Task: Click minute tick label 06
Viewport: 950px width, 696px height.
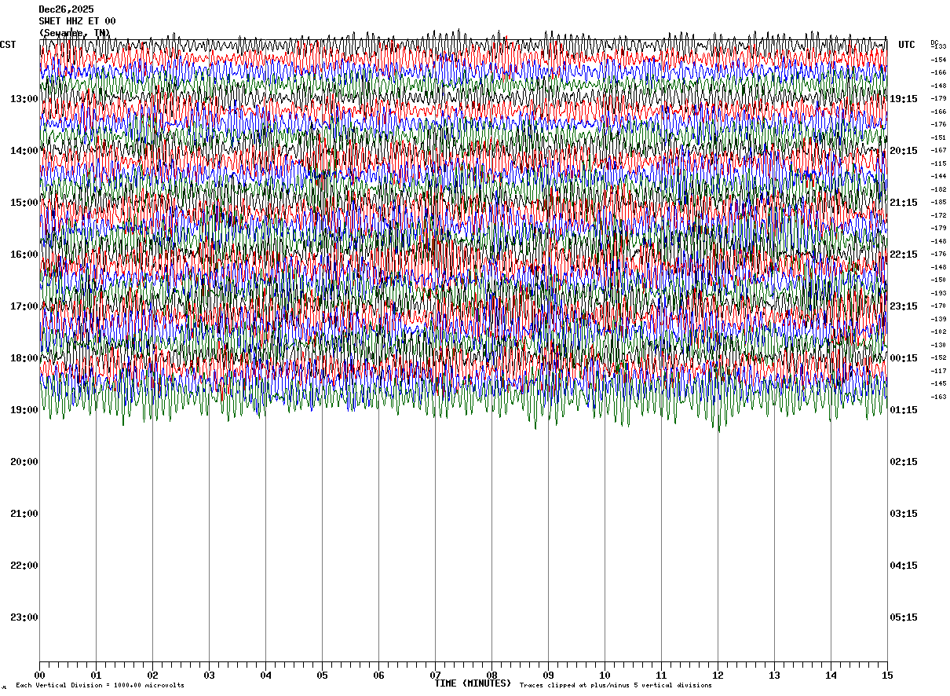Action: [378, 676]
